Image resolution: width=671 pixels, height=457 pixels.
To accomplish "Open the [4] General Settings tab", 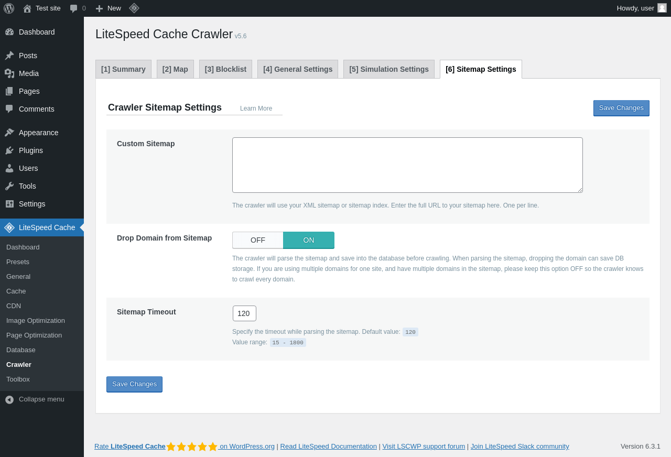I will [x=298, y=69].
